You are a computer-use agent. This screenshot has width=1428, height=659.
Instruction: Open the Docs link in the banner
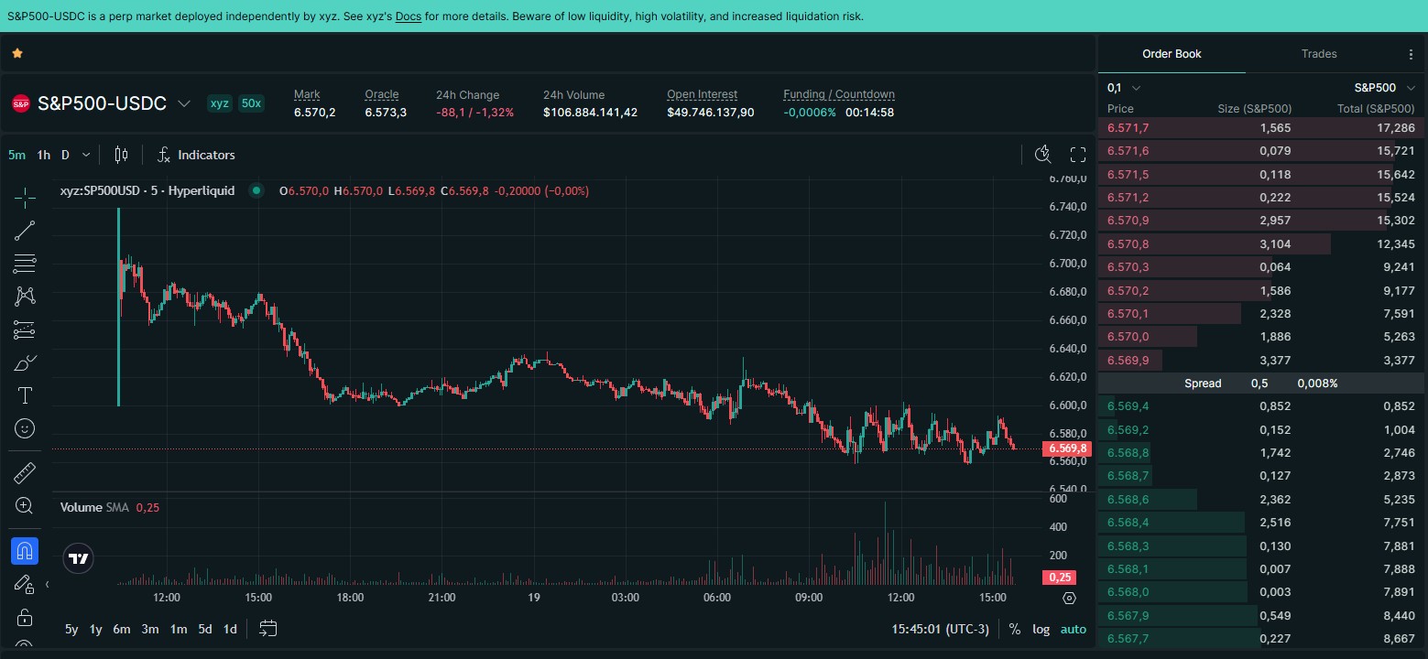click(408, 16)
